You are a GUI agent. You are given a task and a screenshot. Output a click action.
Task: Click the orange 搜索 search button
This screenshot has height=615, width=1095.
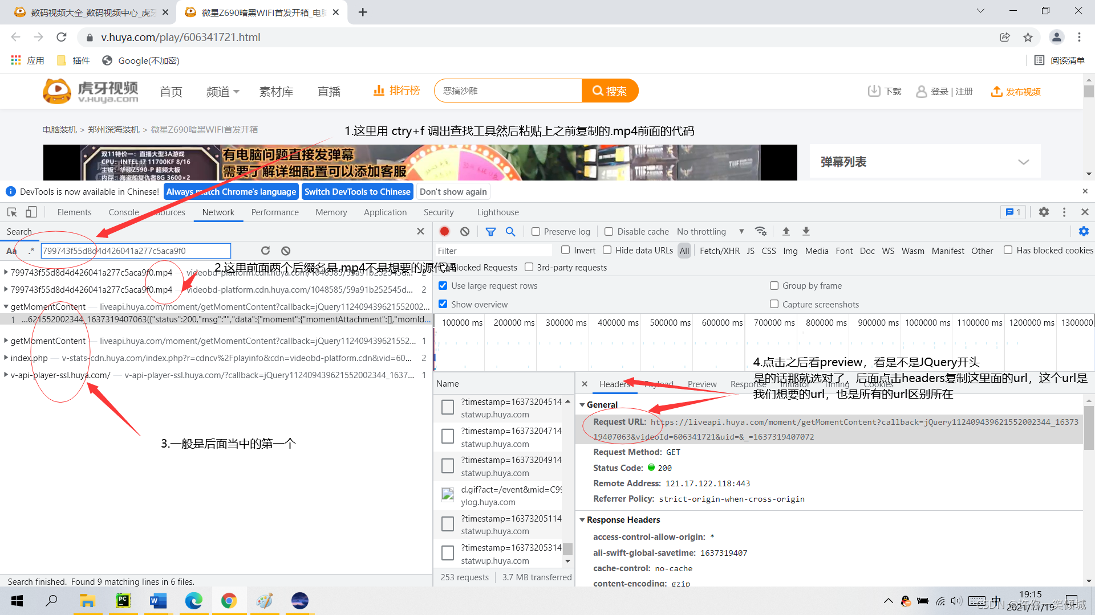tap(610, 91)
